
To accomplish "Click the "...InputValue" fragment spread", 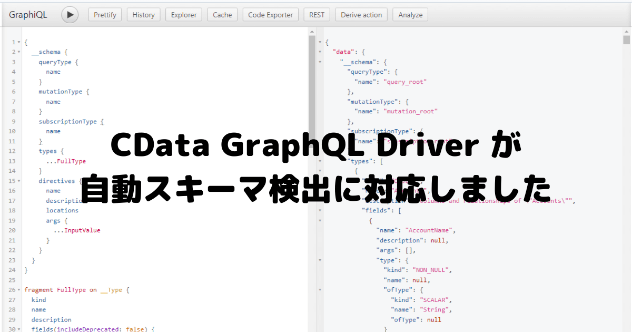I will pyautogui.click(x=77, y=230).
